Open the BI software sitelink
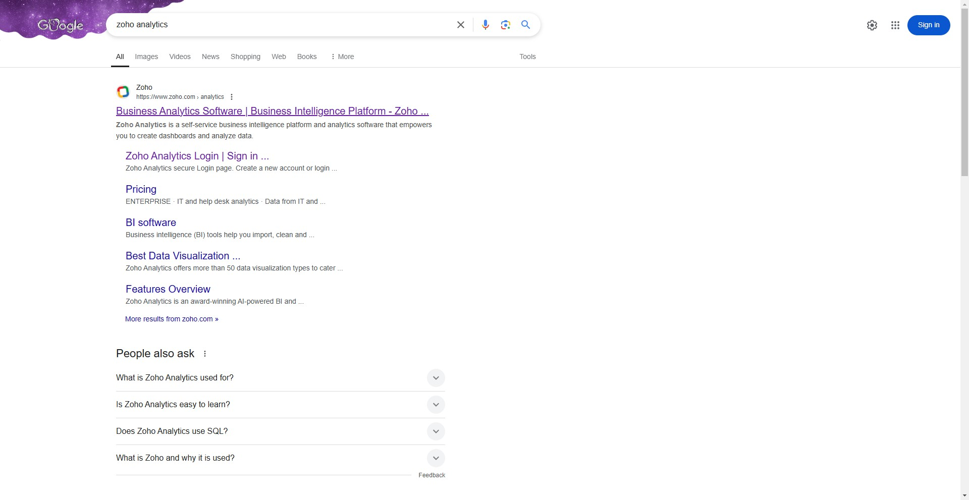 [150, 223]
